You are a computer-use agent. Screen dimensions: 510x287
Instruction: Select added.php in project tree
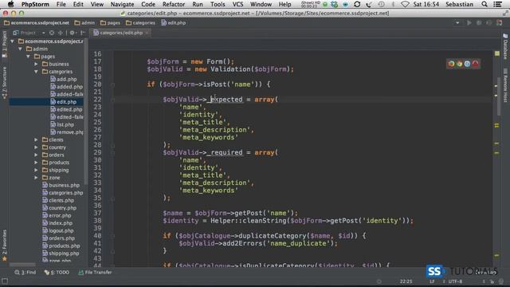[66, 87]
